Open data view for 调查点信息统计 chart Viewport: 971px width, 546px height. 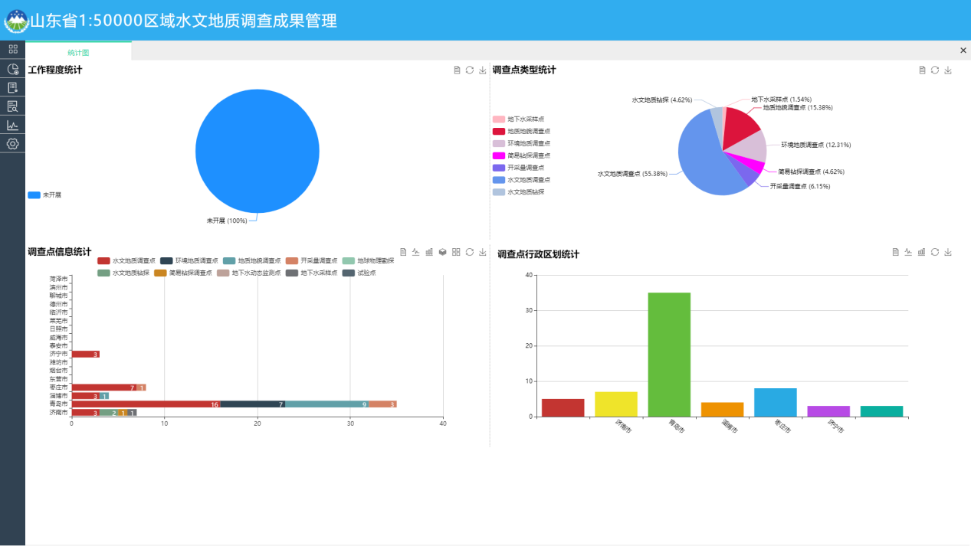(x=403, y=251)
